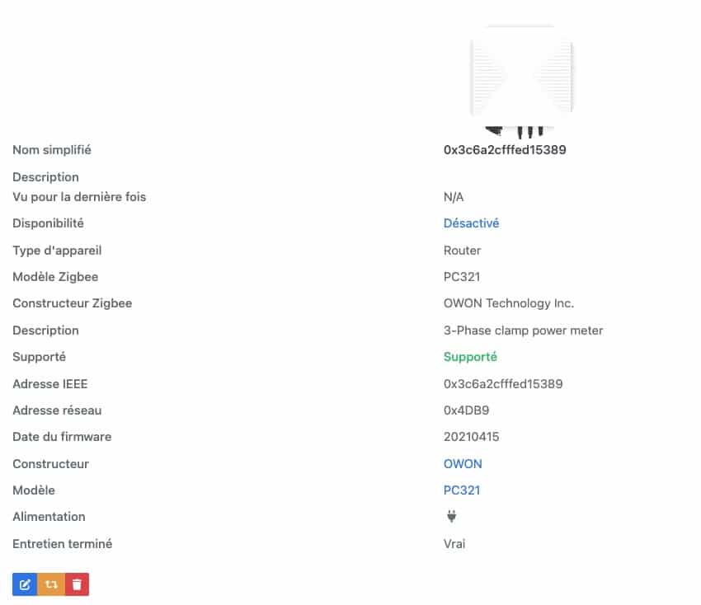Open the Désactivé availability link
This screenshot has height=605, width=701.
point(471,223)
